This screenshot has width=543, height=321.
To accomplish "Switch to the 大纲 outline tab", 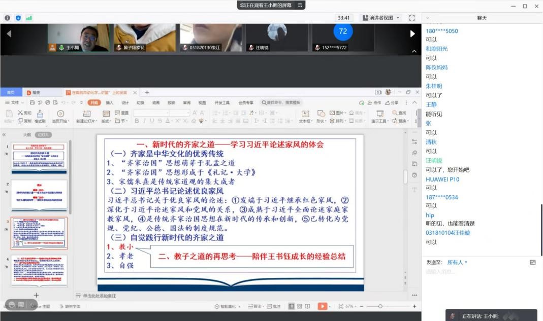I will point(27,135).
